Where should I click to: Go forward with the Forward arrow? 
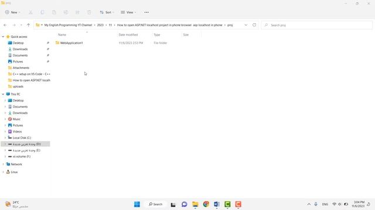(14, 25)
